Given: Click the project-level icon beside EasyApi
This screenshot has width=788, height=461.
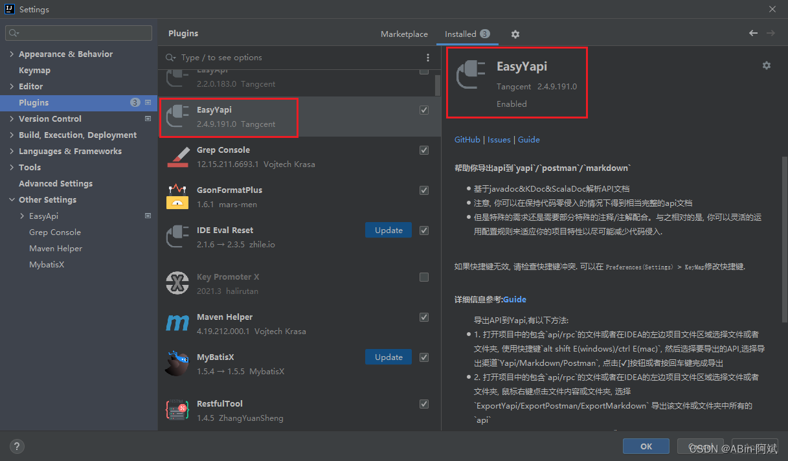Looking at the screenshot, I should tap(148, 216).
